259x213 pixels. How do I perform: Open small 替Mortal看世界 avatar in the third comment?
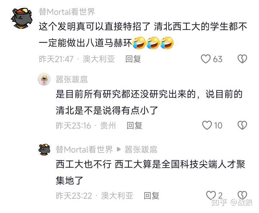pyautogui.click(x=44, y=150)
